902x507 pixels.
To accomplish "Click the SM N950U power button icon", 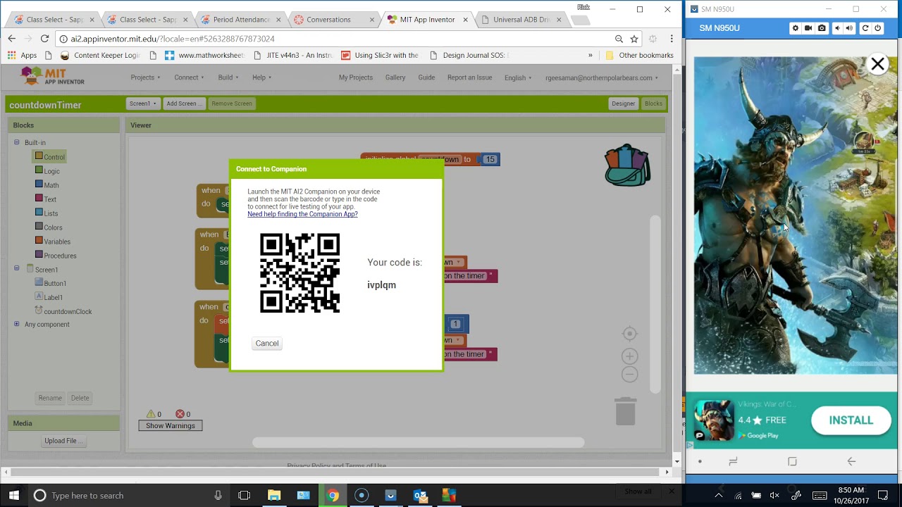I will [878, 28].
